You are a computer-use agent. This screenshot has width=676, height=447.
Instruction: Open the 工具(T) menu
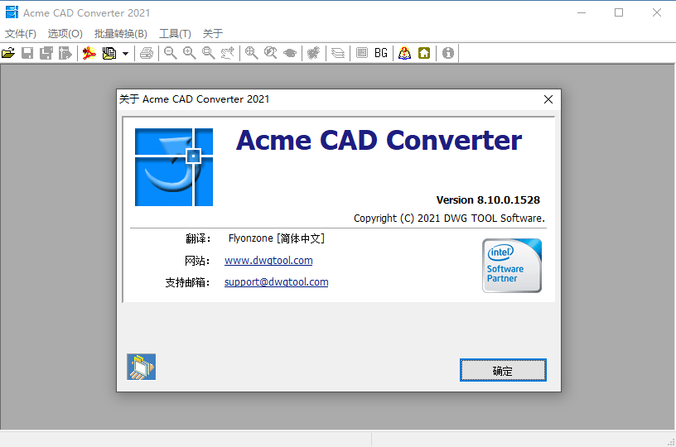pyautogui.click(x=175, y=34)
